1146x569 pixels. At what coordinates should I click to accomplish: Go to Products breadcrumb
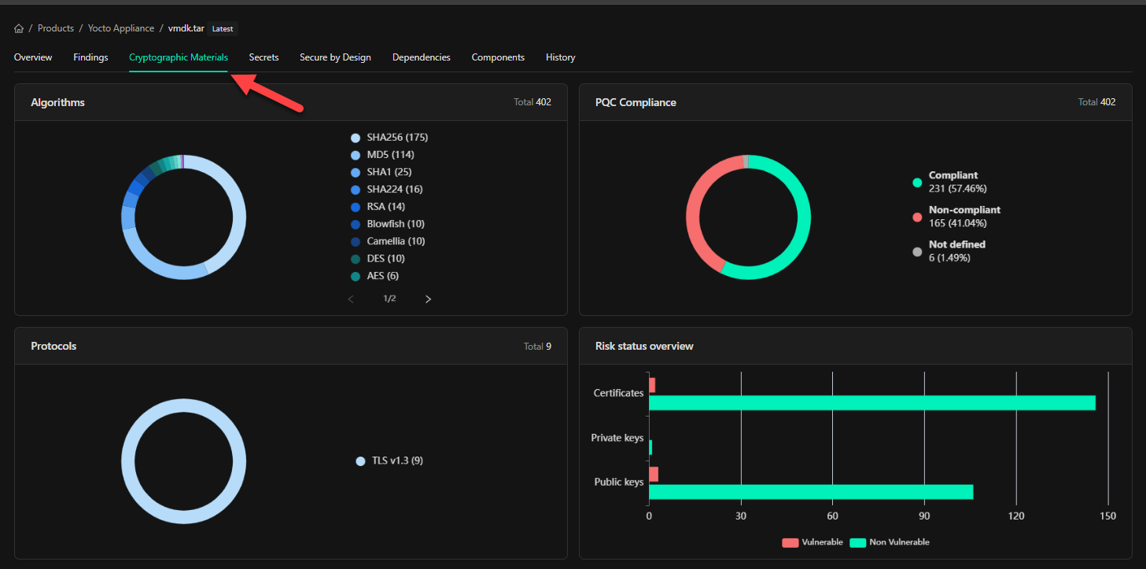tap(56, 28)
